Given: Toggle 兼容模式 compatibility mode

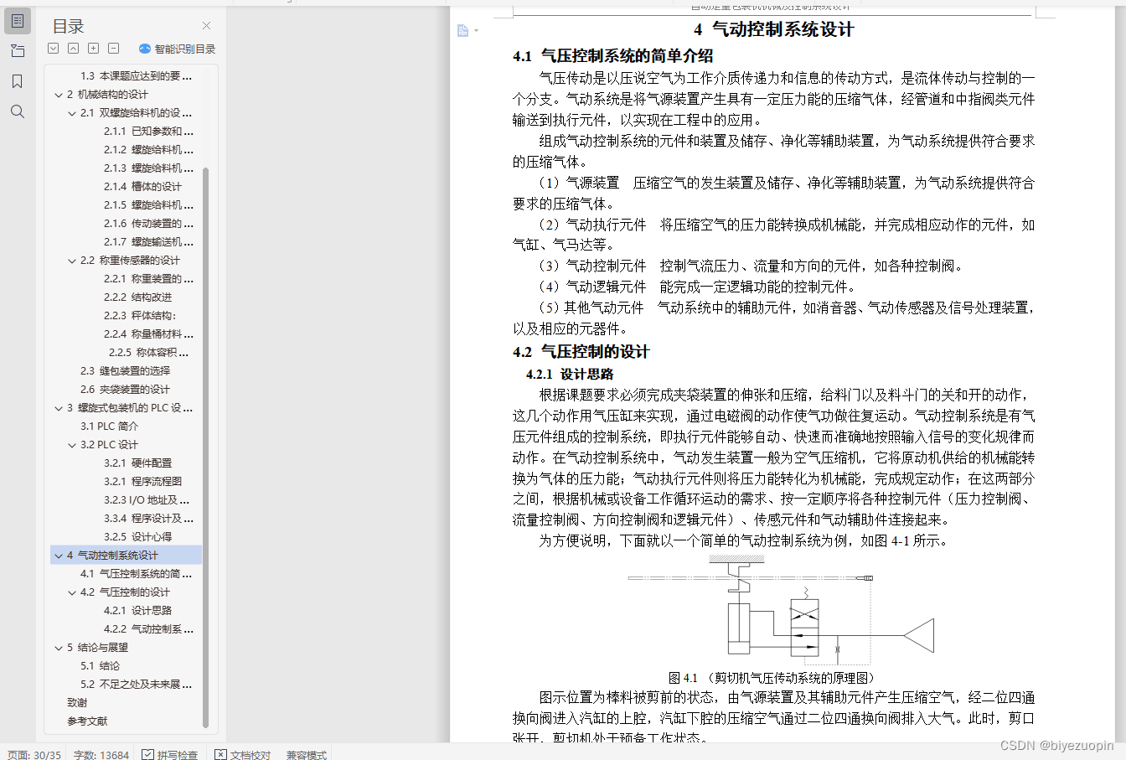Looking at the screenshot, I should [307, 752].
